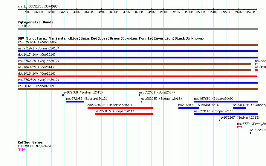This screenshot has width=266, height=166.
Task: Click the tiny nsv972091 blue marker
Action: coord(250,133)
